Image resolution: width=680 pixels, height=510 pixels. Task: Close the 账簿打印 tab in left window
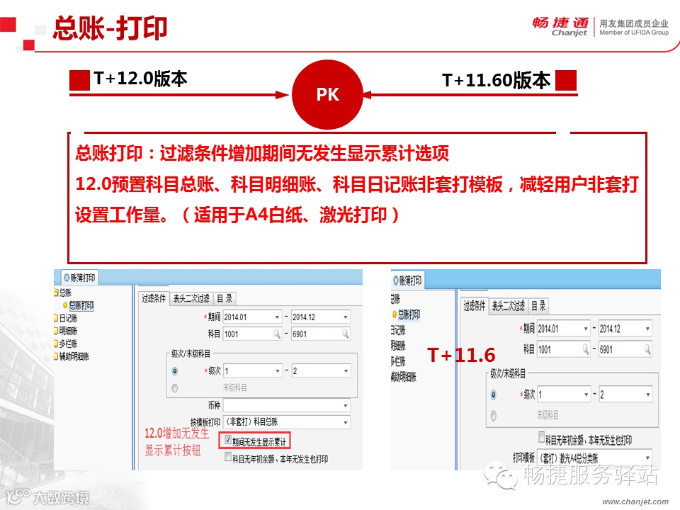point(67,278)
